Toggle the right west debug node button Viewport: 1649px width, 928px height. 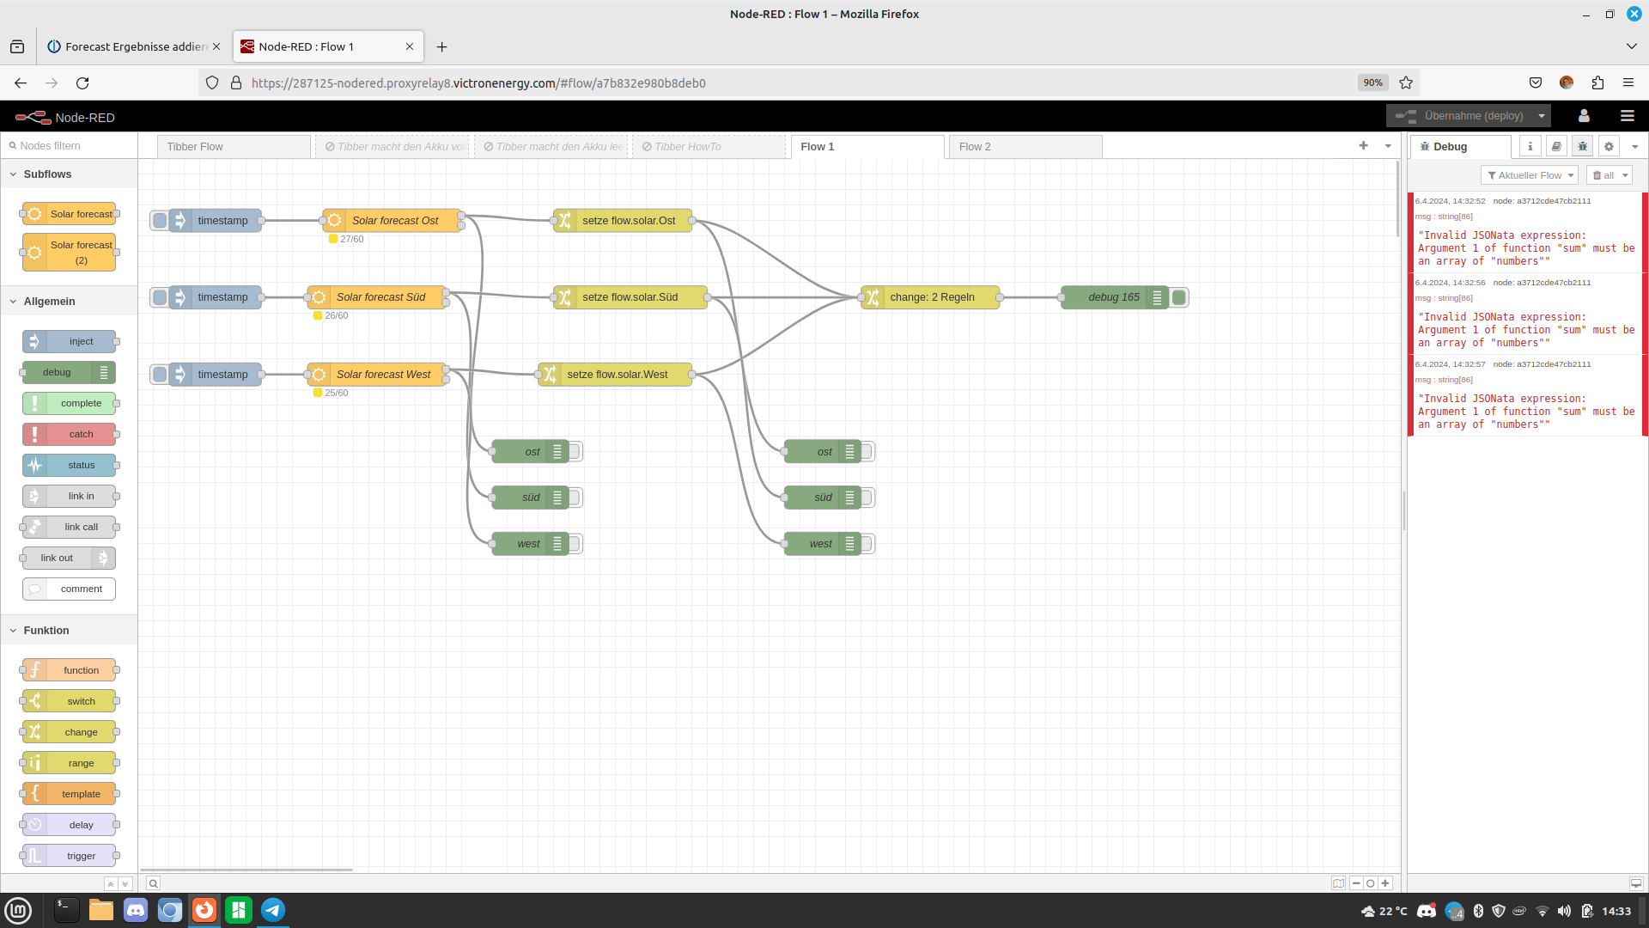(x=867, y=544)
